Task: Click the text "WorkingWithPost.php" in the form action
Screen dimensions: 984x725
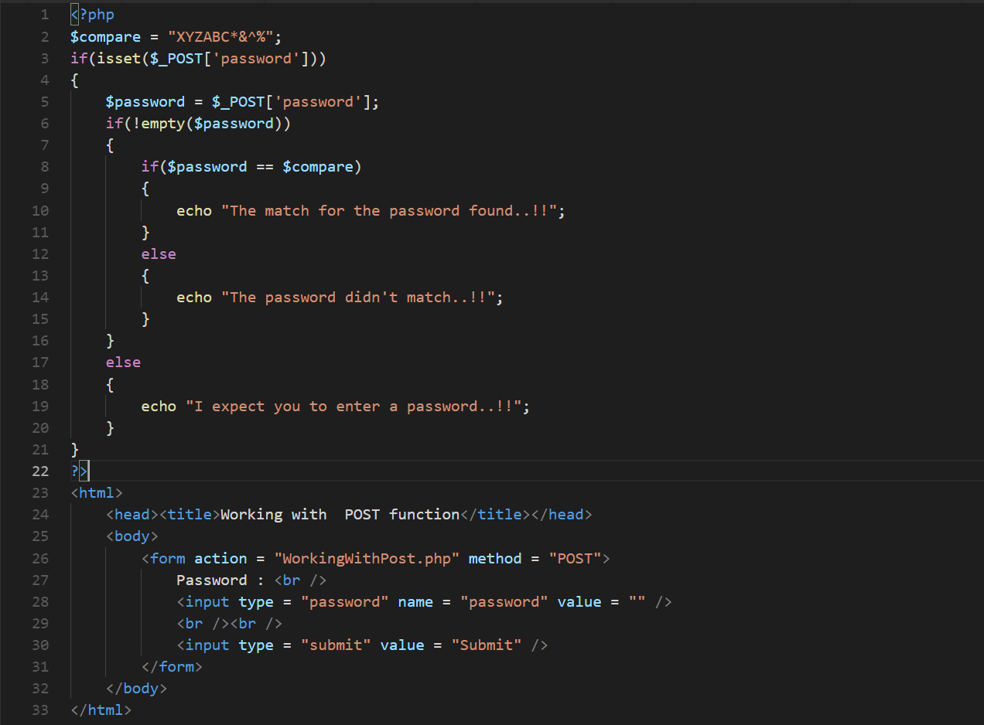Action: 366,558
